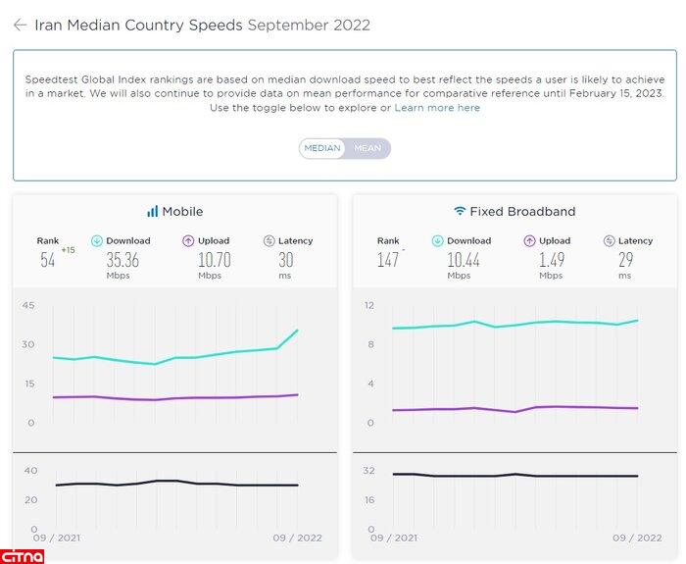The width and height of the screenshot is (686, 564).
Task: Click the Fixed Broadband Upload arrow icon
Action: 529,240
